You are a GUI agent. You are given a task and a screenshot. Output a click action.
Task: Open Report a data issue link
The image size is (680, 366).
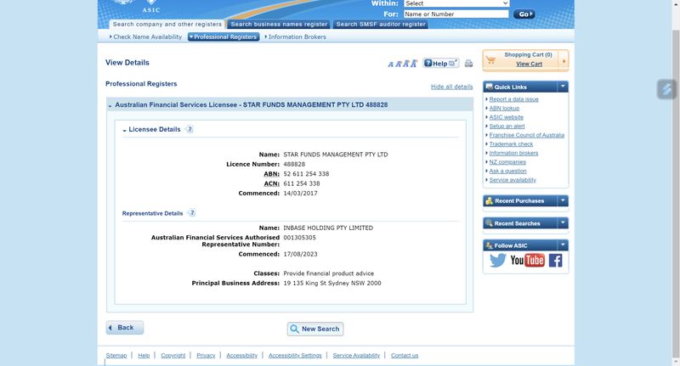(x=513, y=99)
